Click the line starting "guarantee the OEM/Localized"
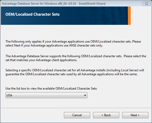The width and height of the screenshot is (152, 123). pos(71,74)
